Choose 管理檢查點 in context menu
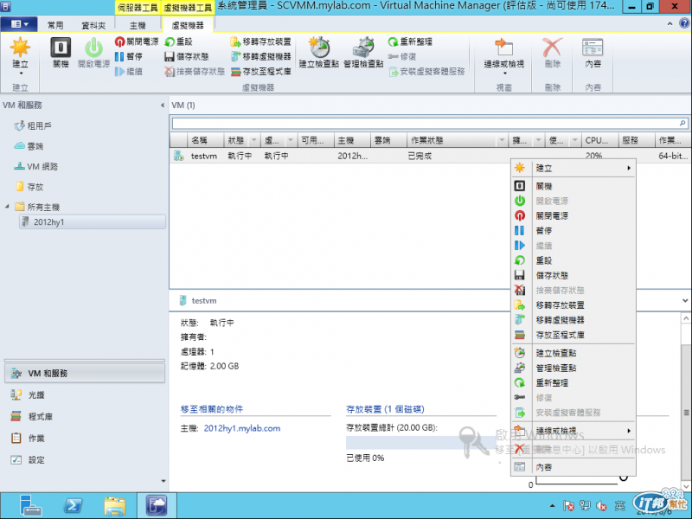The image size is (692, 519). (573, 368)
